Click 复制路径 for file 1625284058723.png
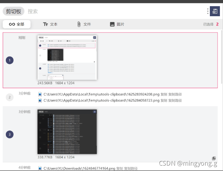 (175, 101)
